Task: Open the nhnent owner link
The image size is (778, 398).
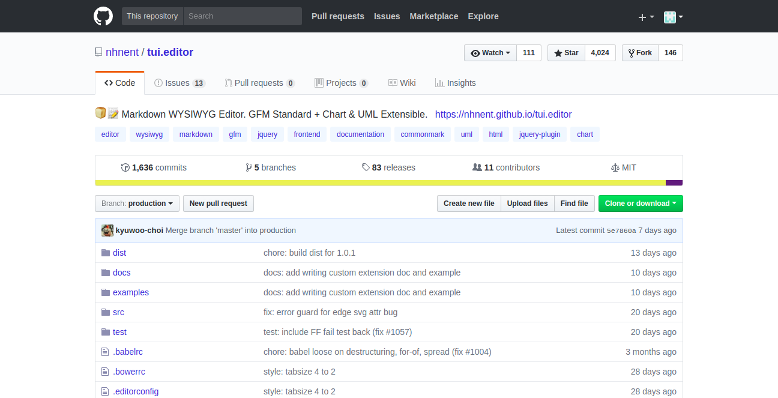Action: point(122,52)
